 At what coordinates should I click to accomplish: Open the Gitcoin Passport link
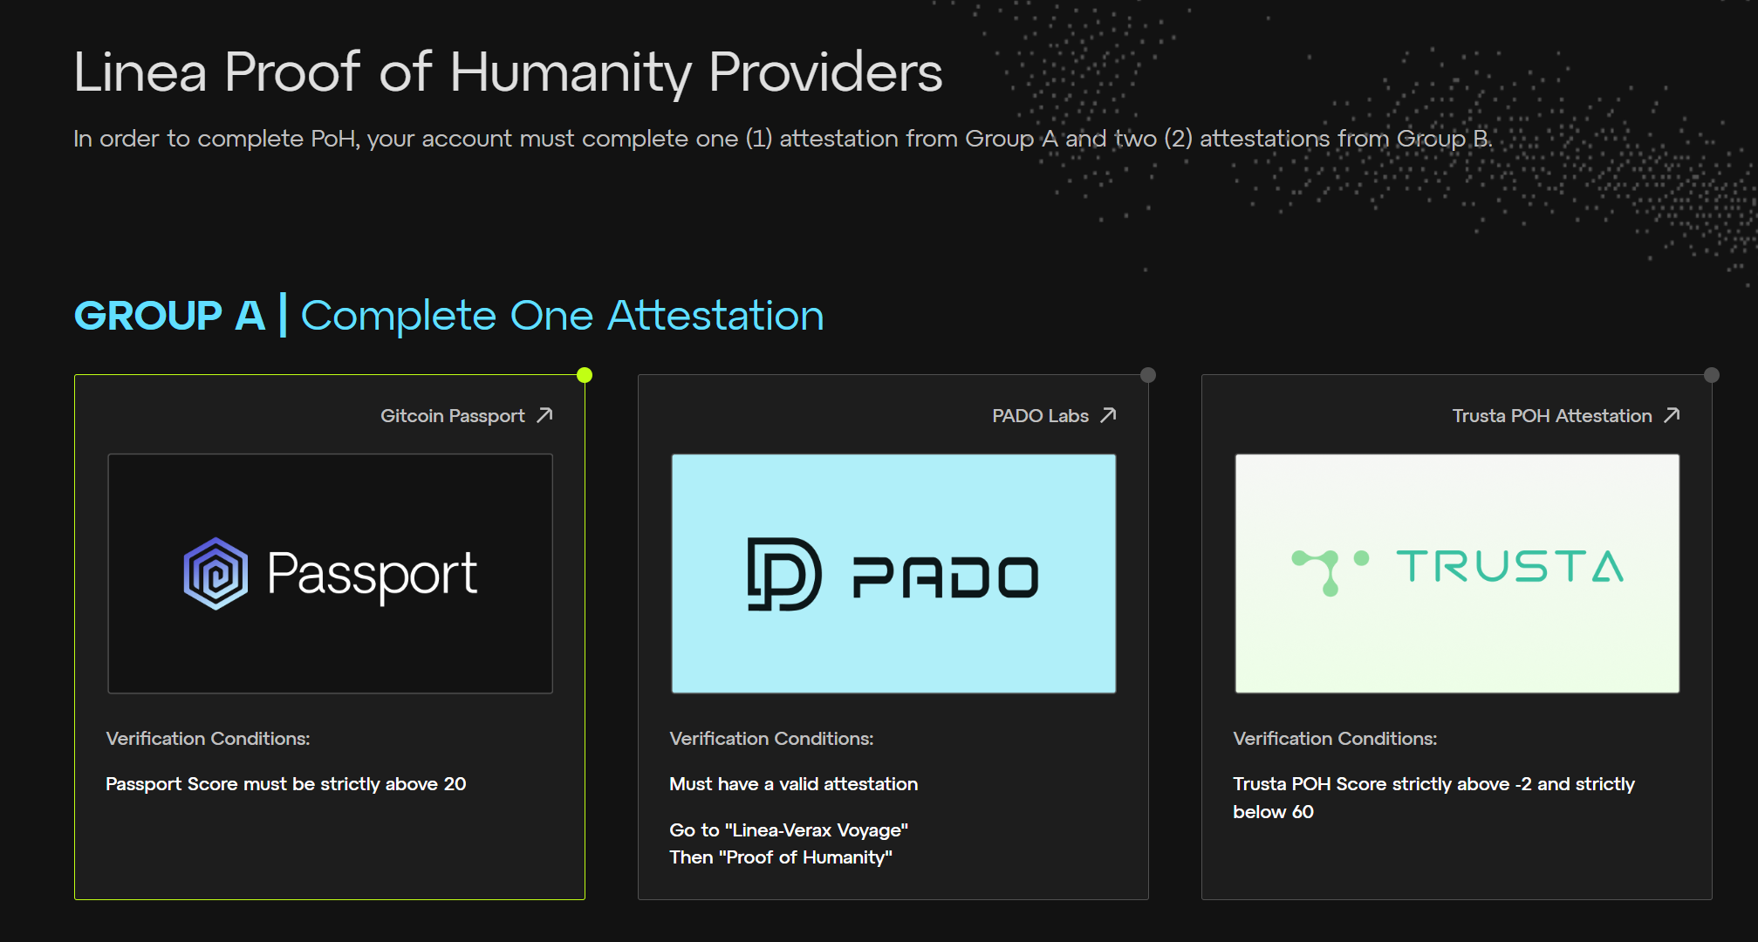coord(452,416)
